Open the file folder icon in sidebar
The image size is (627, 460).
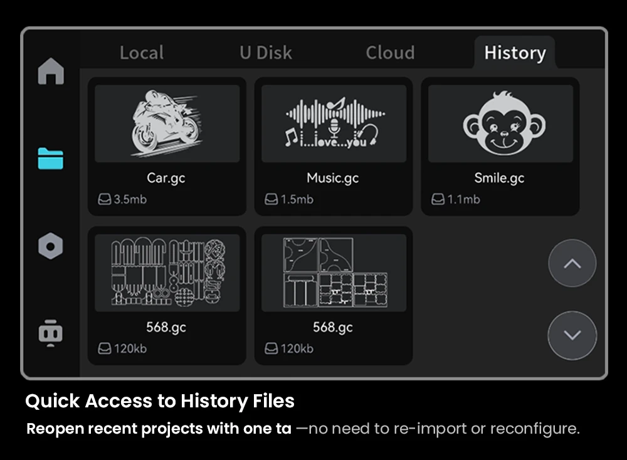point(51,159)
